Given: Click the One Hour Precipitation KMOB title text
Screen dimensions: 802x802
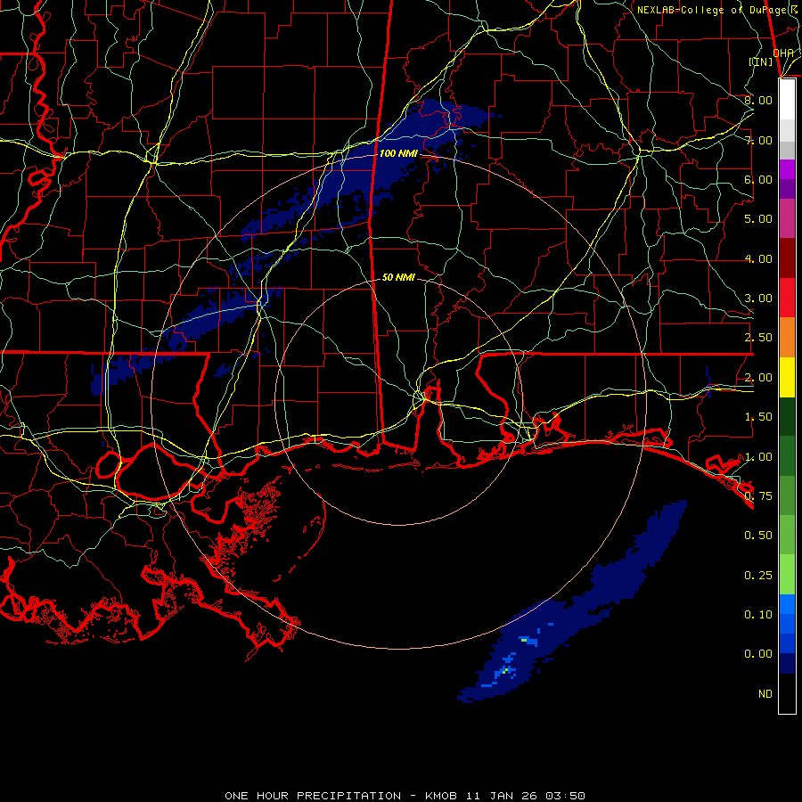Looking at the screenshot, I should pos(405,796).
